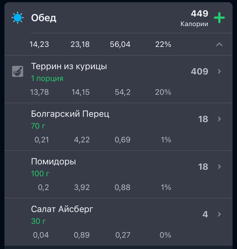Edit the 100 г portion amount
237x249 pixels.
[40, 174]
